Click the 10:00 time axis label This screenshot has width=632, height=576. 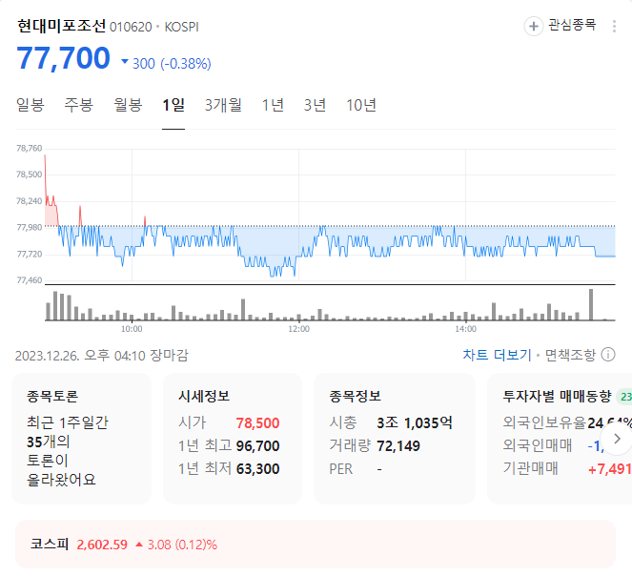tap(132, 329)
